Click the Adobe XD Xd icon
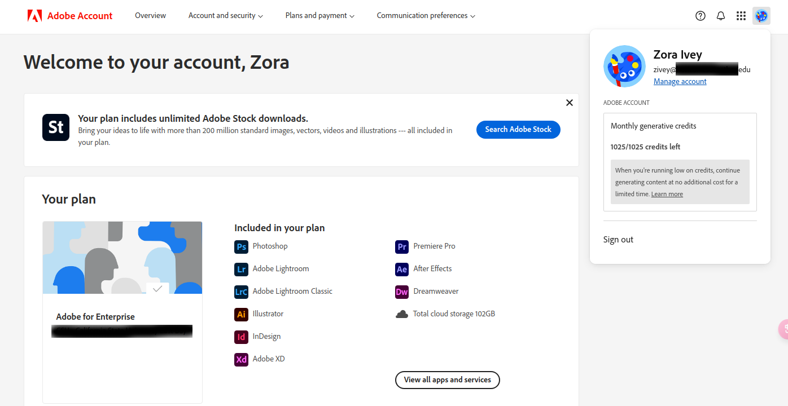This screenshot has width=788, height=406. [241, 359]
